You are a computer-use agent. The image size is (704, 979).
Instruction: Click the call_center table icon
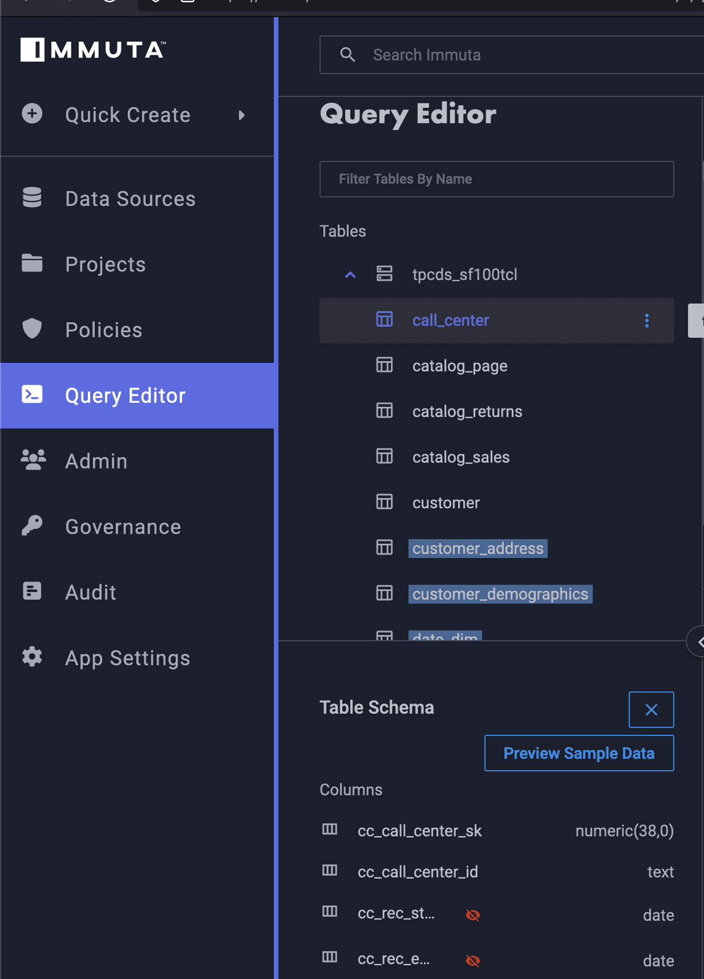coord(385,319)
